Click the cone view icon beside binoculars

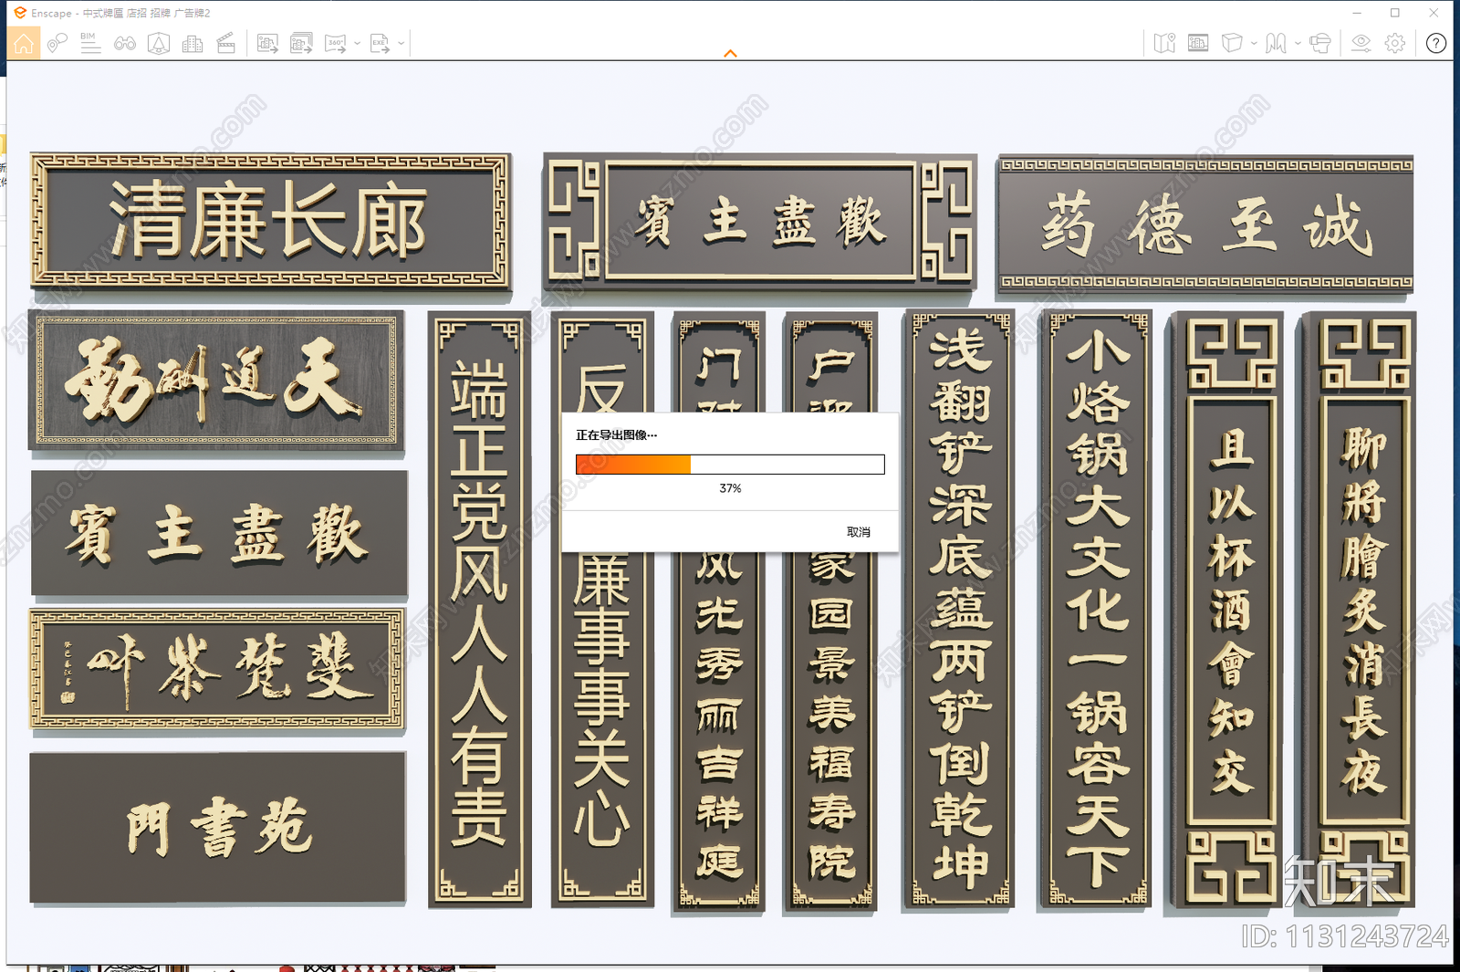pyautogui.click(x=159, y=43)
